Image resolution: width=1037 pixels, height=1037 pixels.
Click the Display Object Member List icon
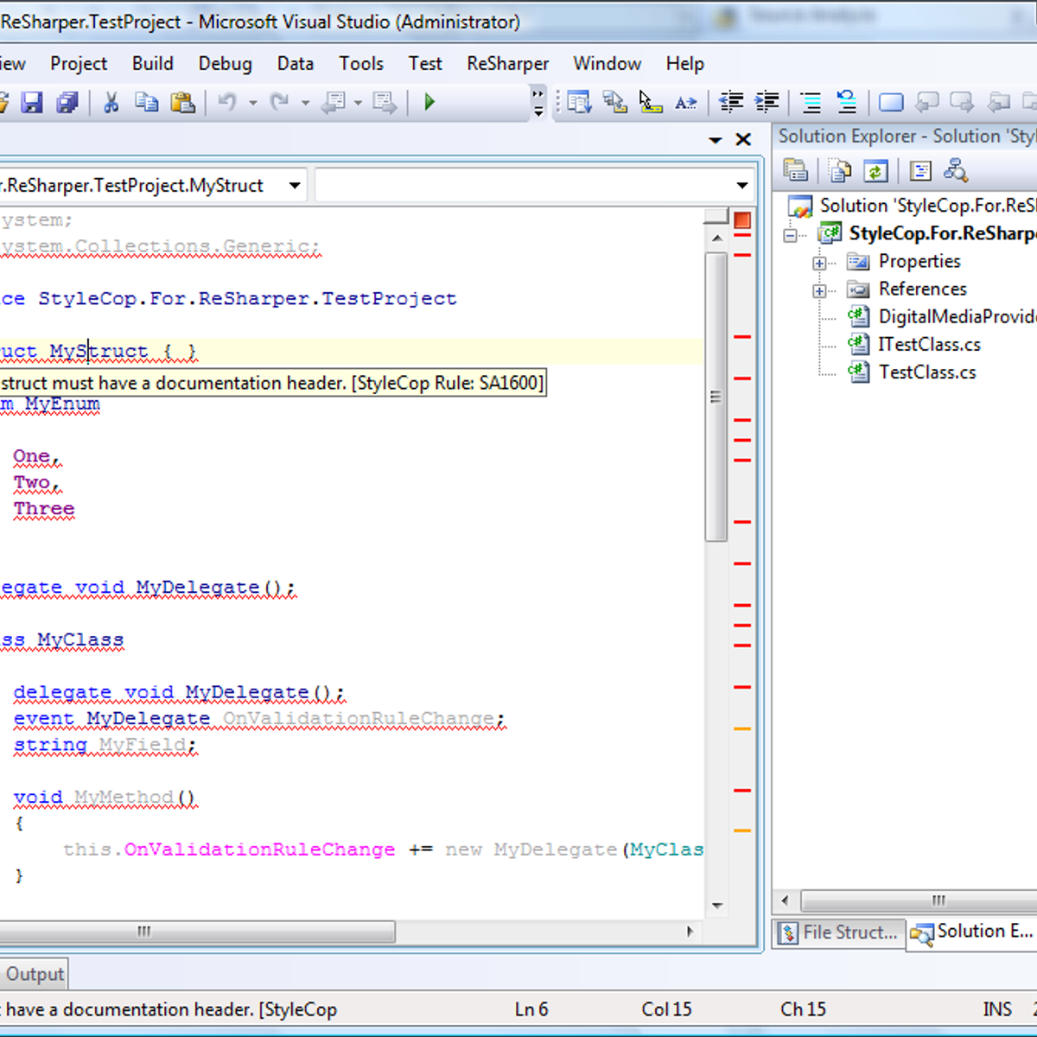coord(579,103)
